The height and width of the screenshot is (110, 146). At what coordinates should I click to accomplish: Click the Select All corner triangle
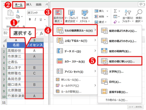5,40
